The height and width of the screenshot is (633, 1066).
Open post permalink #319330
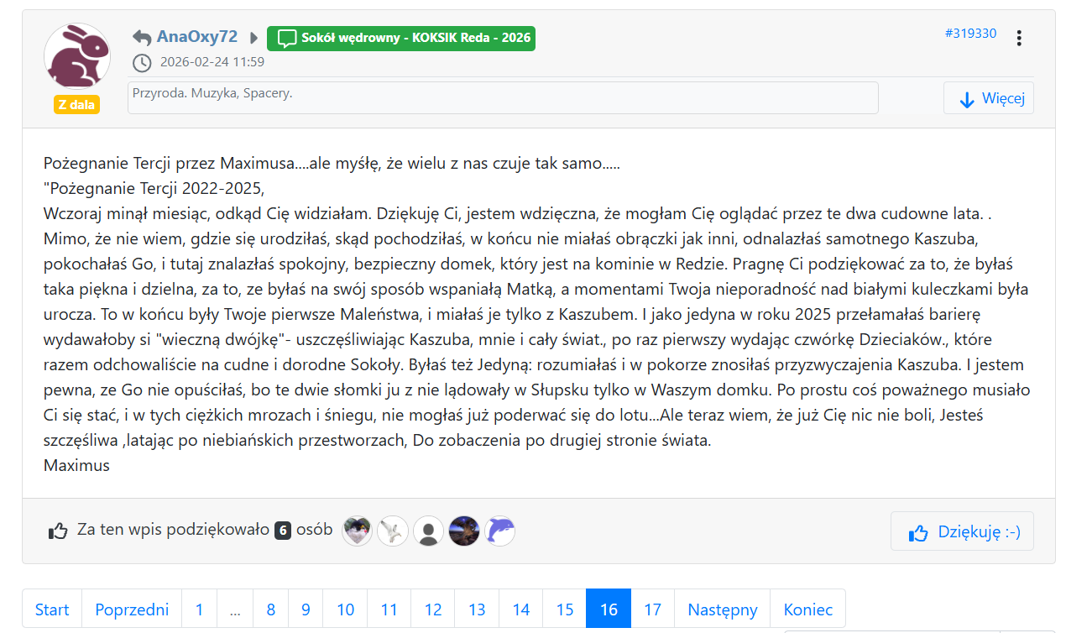coord(970,34)
